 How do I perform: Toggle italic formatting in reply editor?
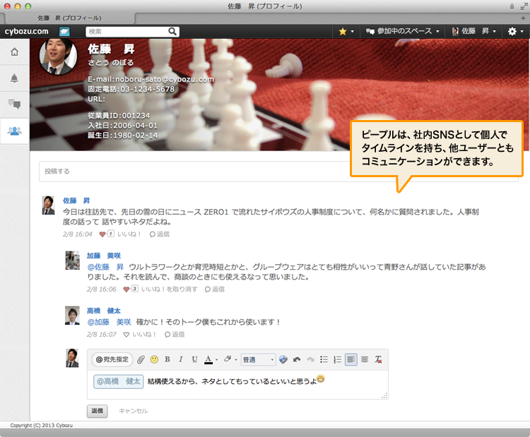181,359
